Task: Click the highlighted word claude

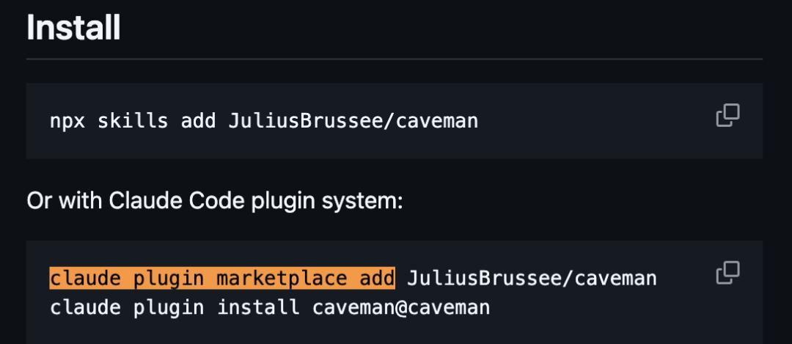Action: (x=85, y=279)
